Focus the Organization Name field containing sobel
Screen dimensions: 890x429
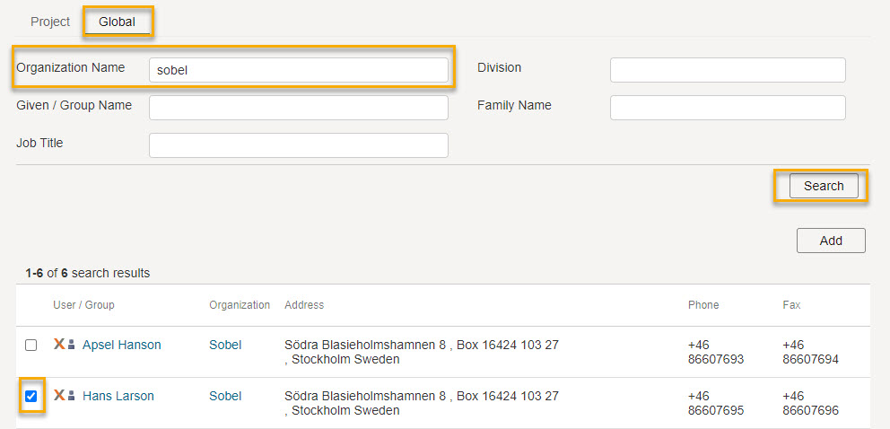[299, 70]
